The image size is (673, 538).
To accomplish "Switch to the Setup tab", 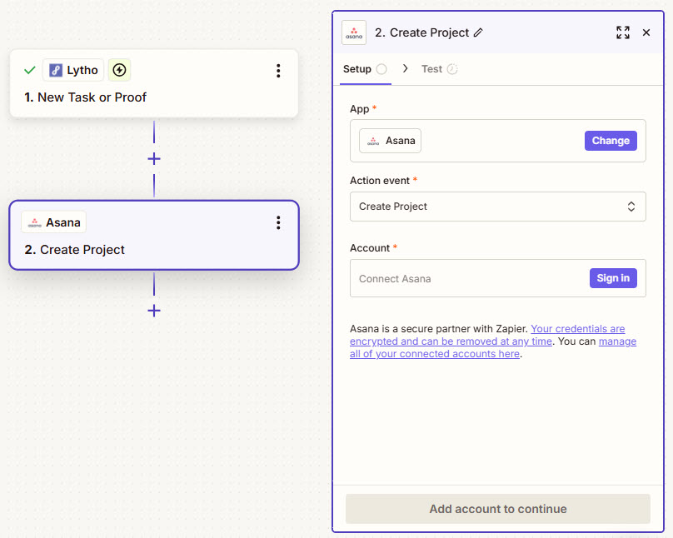I will tap(365, 69).
